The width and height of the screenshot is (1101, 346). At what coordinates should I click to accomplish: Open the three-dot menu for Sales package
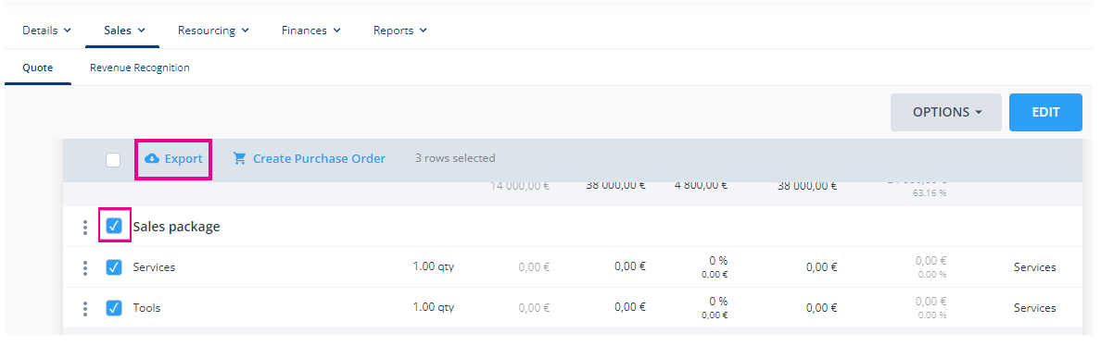pos(85,227)
